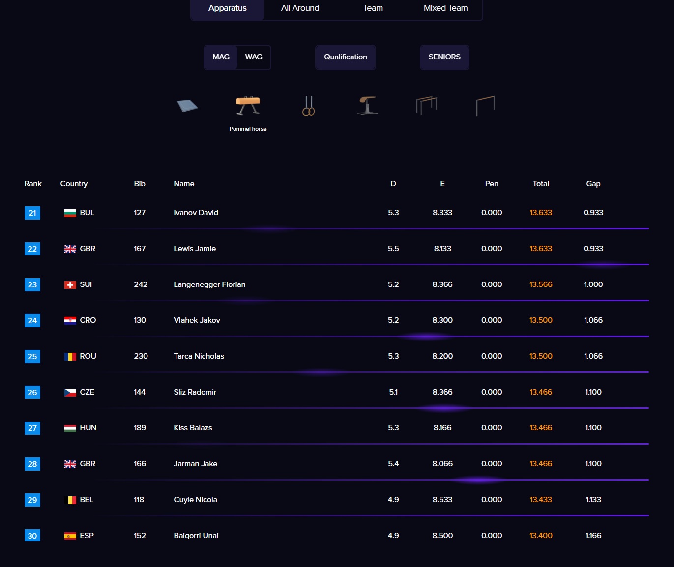Select the Apparatus tab
This screenshot has width=674, height=567.
[x=227, y=8]
